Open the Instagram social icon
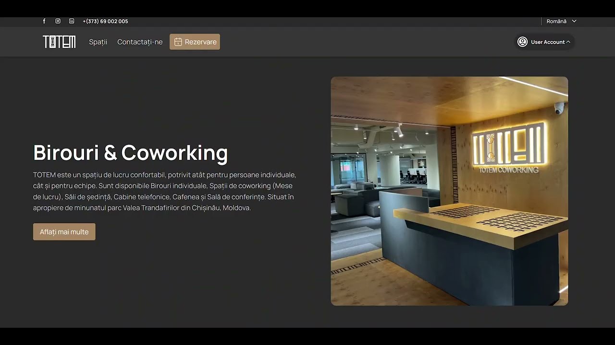 (x=58, y=21)
